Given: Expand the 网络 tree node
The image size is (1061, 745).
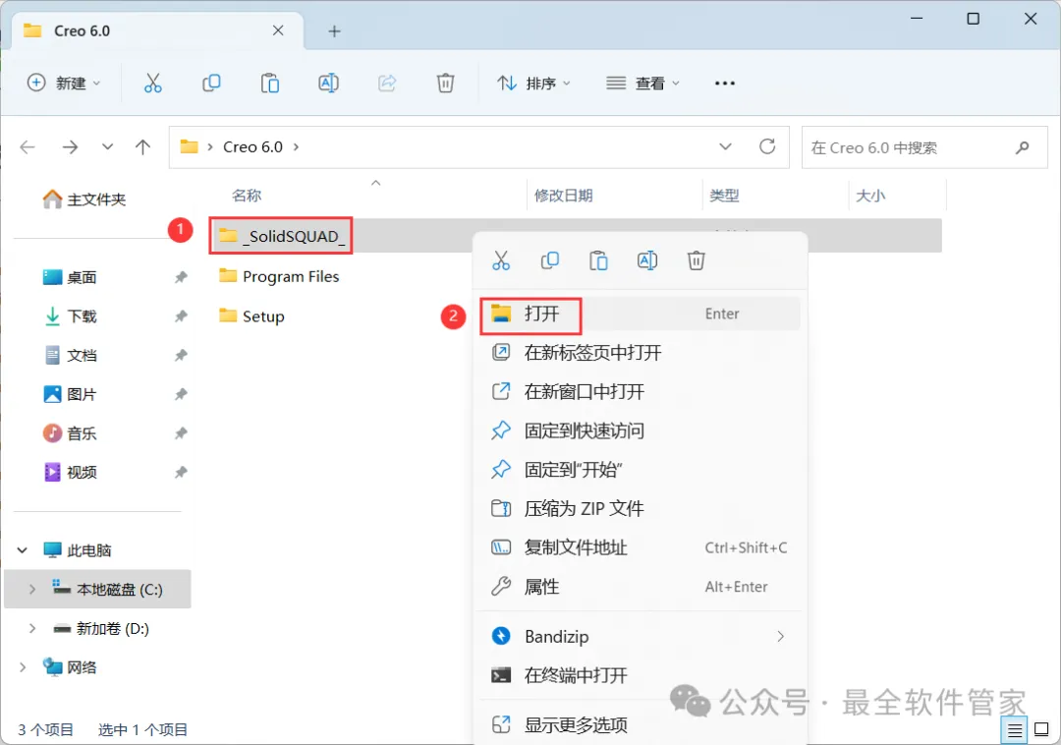Looking at the screenshot, I should pyautogui.click(x=23, y=668).
